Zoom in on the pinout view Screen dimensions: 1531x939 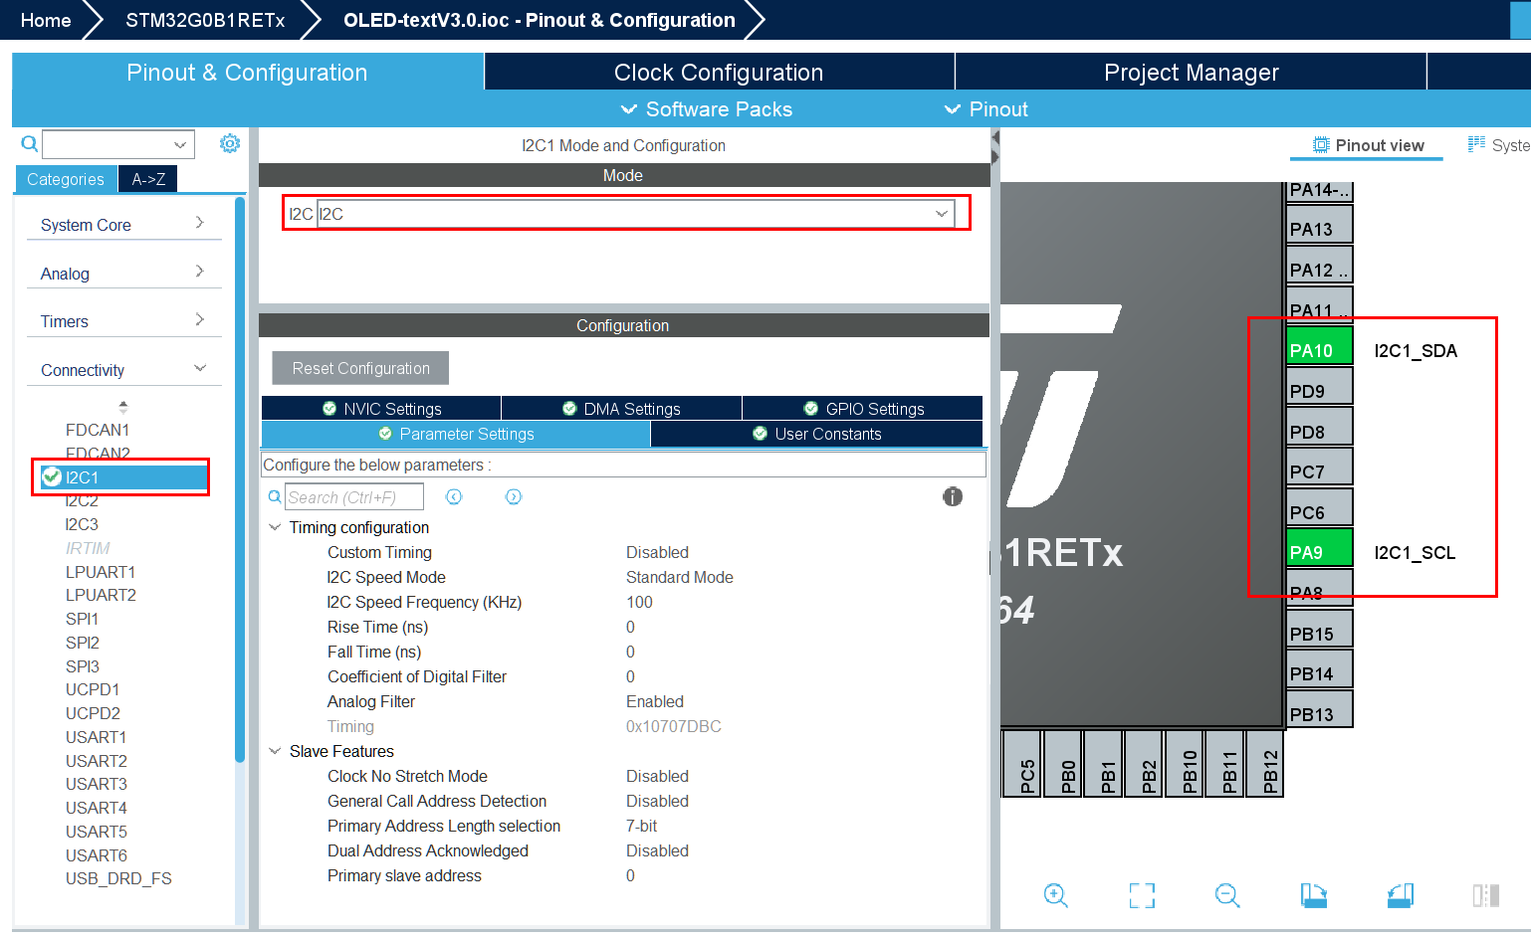click(x=1056, y=895)
